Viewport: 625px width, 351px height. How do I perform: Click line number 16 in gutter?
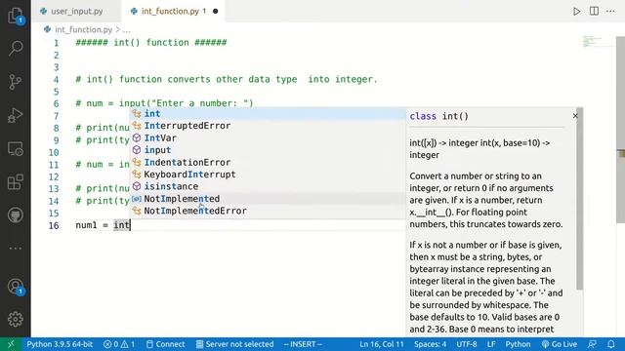(54, 225)
